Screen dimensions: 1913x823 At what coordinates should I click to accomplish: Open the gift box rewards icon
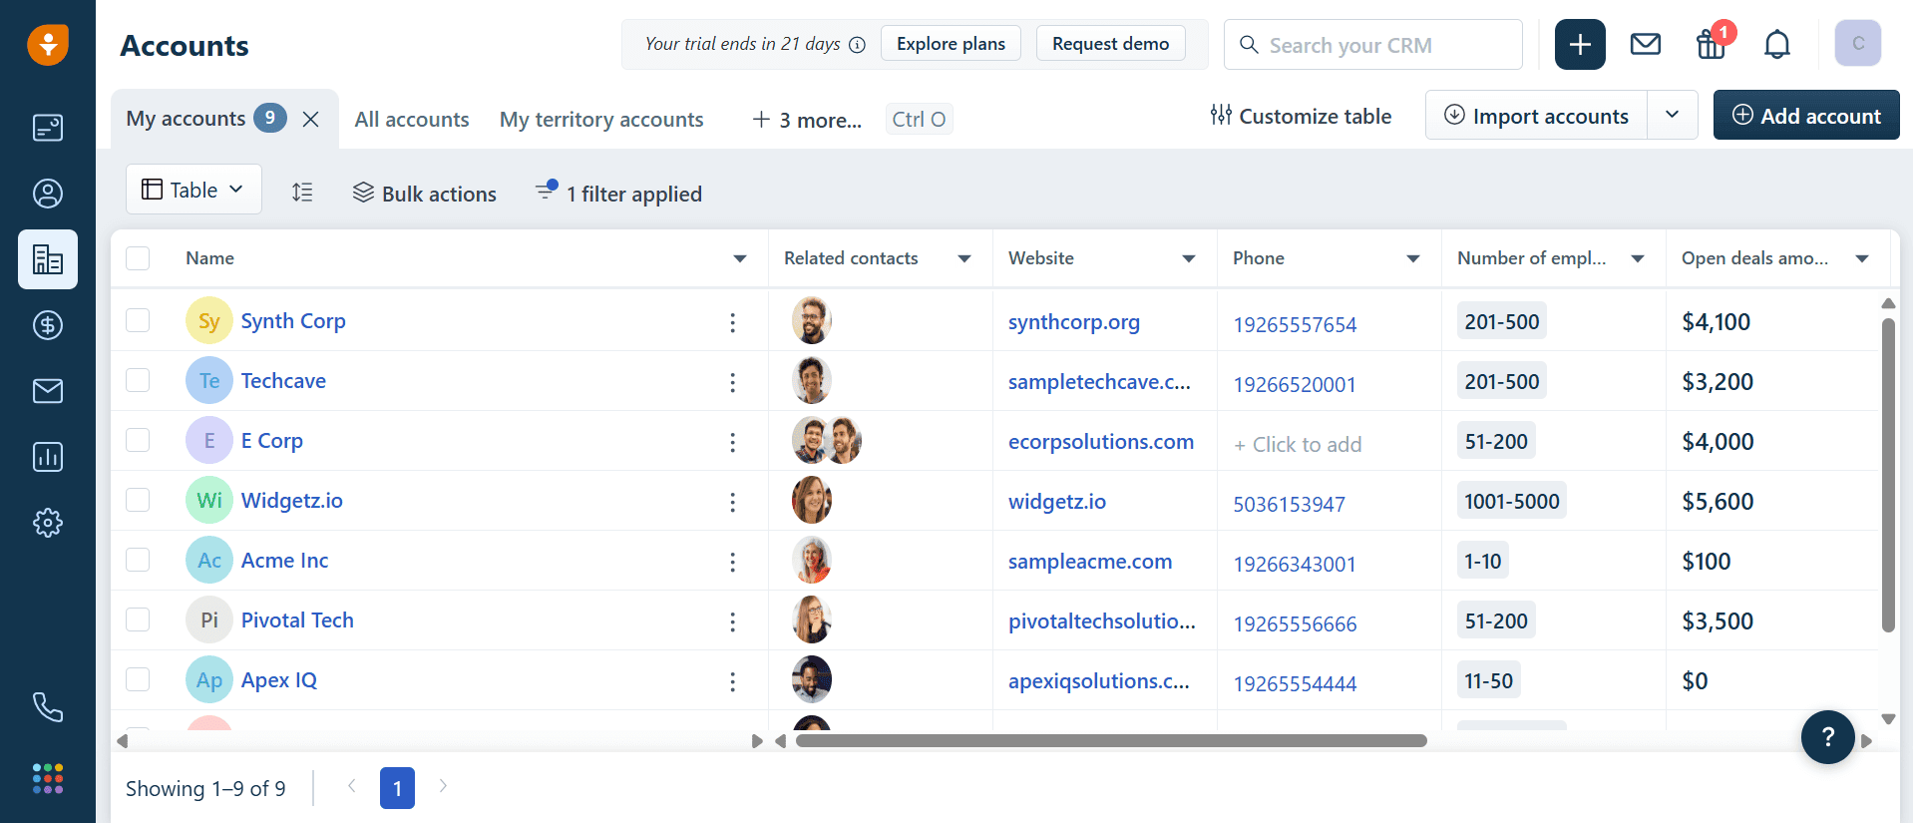click(1712, 45)
